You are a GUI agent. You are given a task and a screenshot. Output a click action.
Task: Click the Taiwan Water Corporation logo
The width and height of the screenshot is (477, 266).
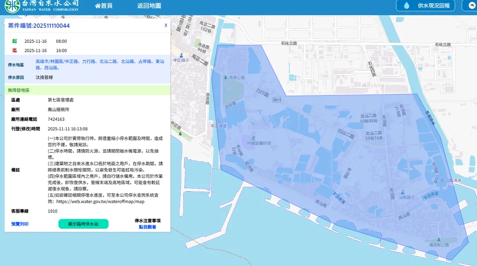[42, 6]
